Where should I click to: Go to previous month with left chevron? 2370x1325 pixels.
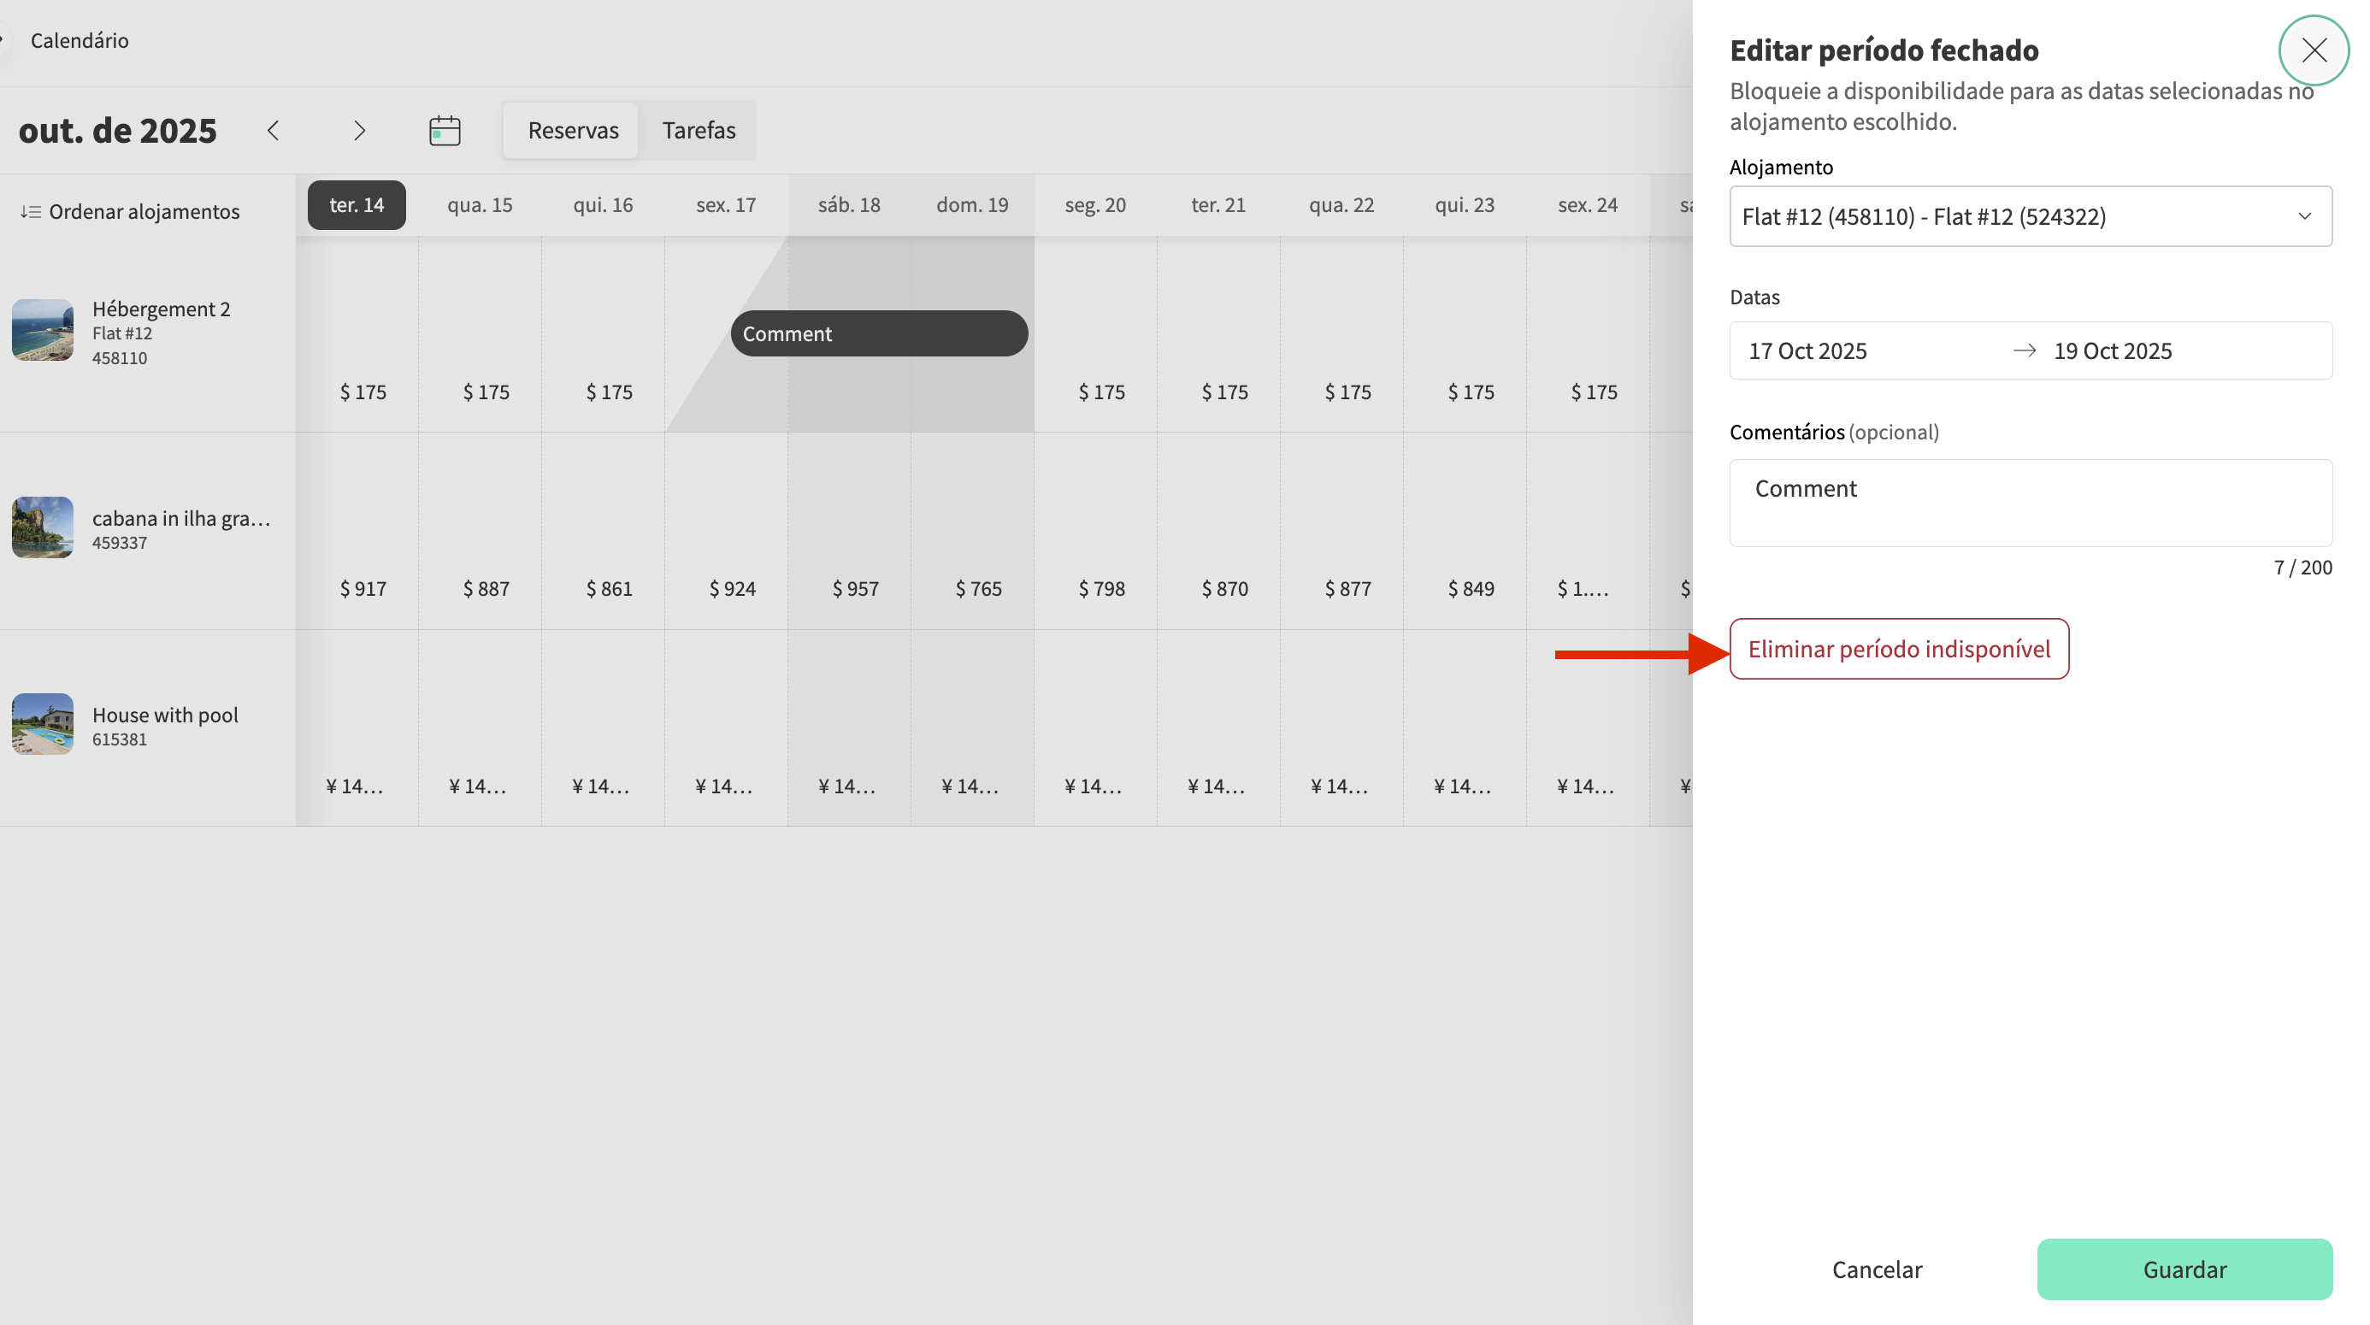274,131
